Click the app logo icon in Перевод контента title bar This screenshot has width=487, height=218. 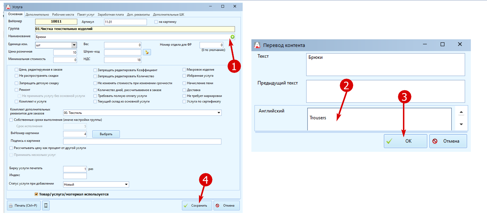[x=257, y=45]
